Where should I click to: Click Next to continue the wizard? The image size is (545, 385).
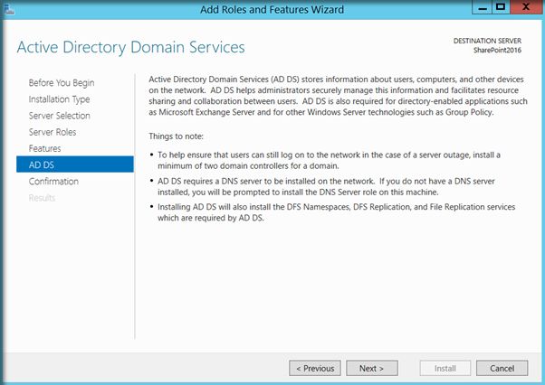click(x=371, y=368)
